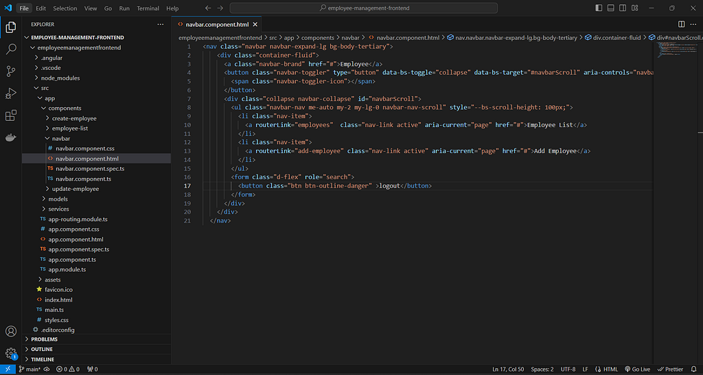The width and height of the screenshot is (703, 375).
Task: Click the Prettier status bar button
Action: coord(671,370)
